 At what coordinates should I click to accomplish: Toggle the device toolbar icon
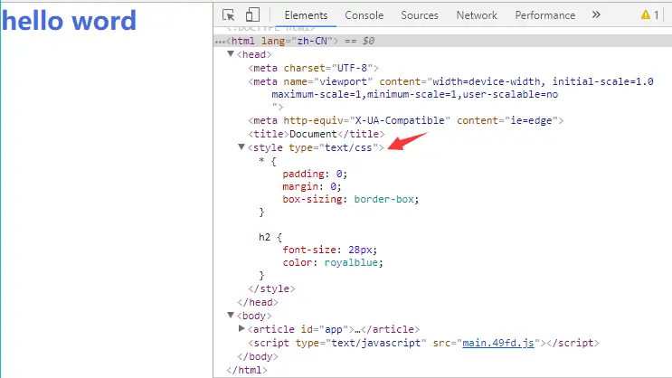(252, 15)
